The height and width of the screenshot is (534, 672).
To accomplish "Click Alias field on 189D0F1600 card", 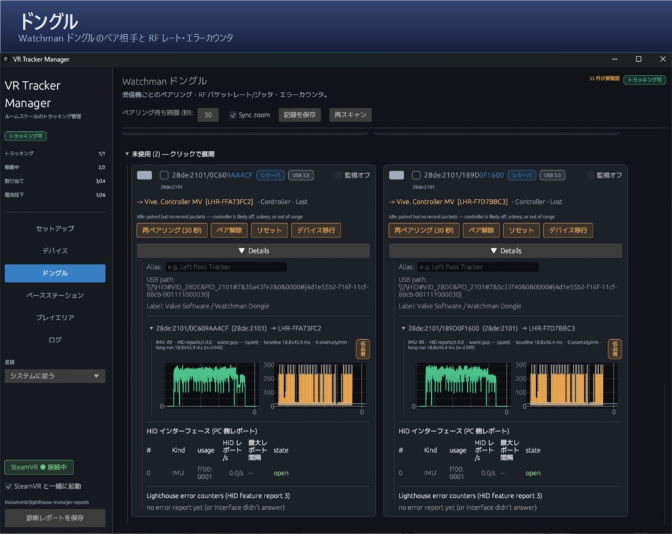I will (x=478, y=267).
